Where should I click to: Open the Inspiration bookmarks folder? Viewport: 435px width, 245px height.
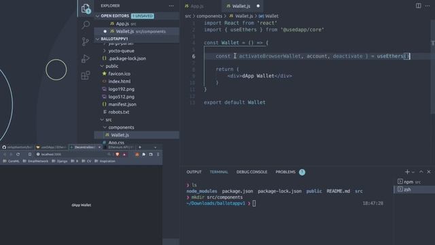pos(105,161)
